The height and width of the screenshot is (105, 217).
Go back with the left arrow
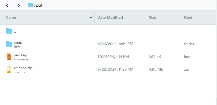click(x=7, y=5)
